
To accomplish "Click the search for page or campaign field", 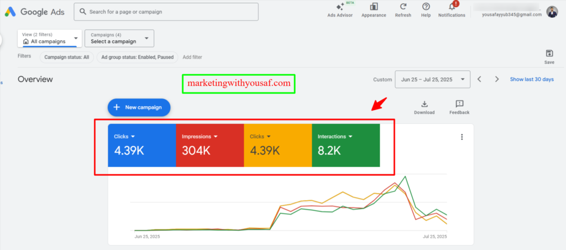I will tap(166, 12).
